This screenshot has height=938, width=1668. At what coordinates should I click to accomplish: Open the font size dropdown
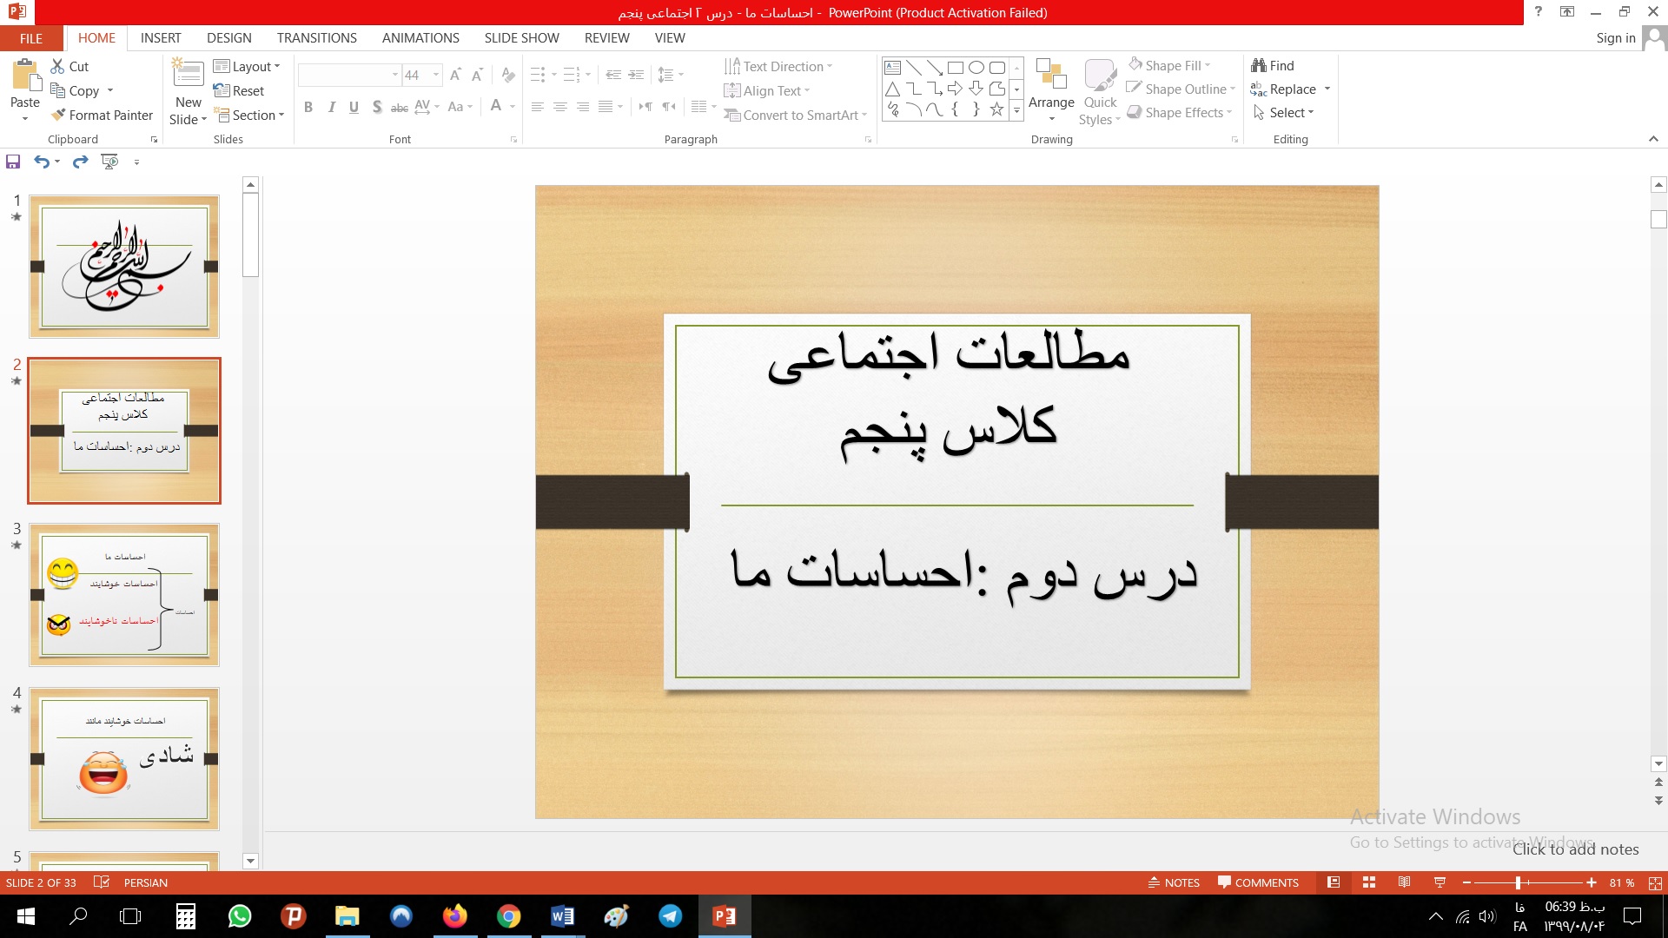point(436,75)
